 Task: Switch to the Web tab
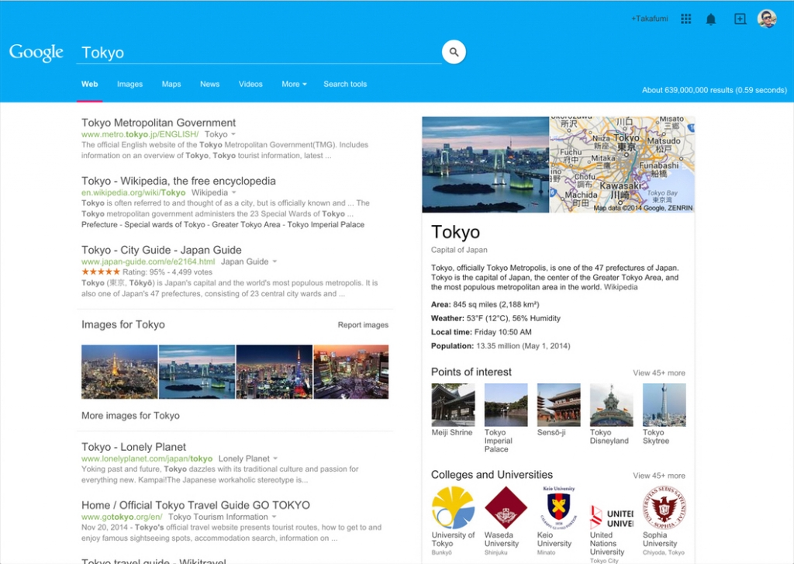(90, 84)
